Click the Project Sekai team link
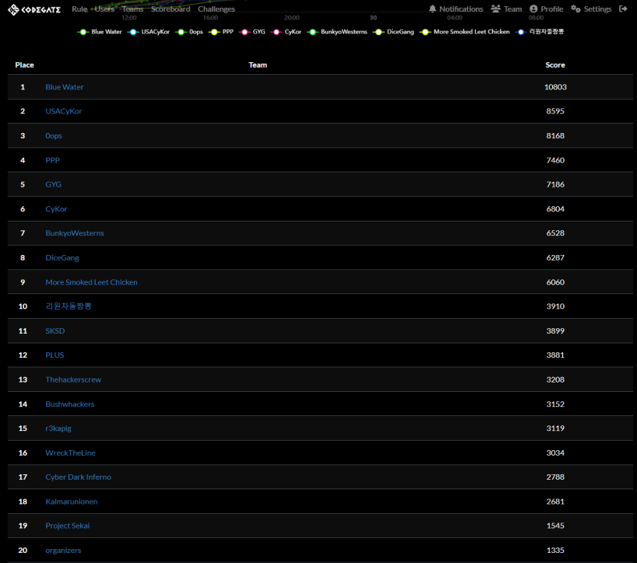Image resolution: width=637 pixels, height=563 pixels. pos(67,526)
